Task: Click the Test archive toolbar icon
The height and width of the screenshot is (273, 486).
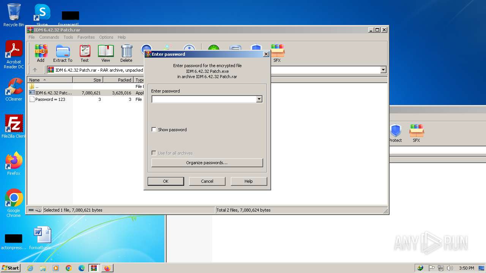Action: [85, 53]
